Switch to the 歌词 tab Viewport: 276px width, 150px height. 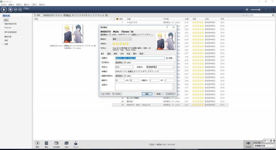coord(141,54)
